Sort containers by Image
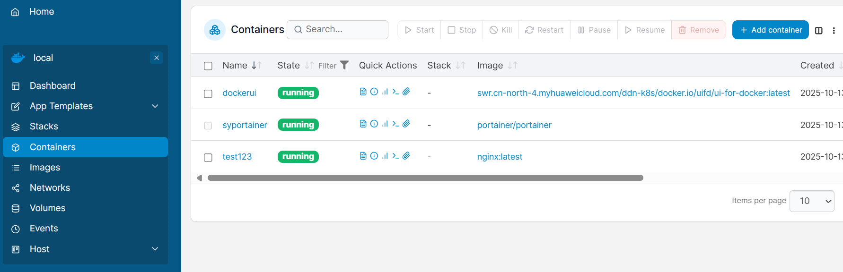 click(x=497, y=65)
